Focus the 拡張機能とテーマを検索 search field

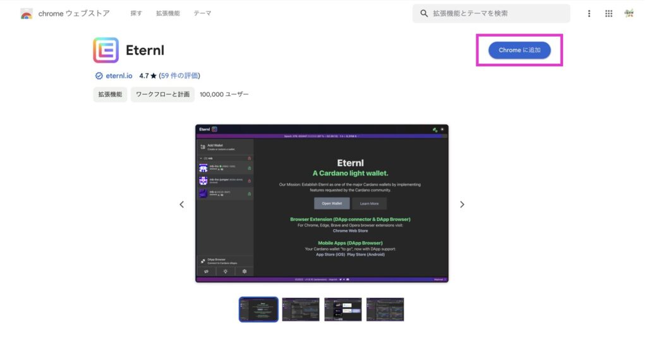pos(492,14)
